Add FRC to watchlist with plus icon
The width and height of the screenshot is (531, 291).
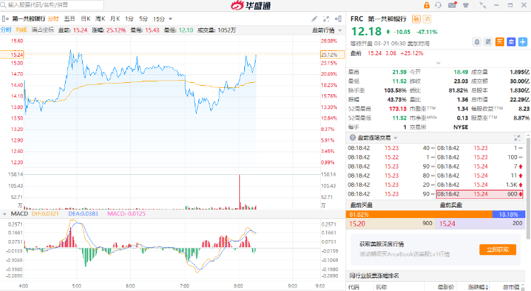click(523, 42)
